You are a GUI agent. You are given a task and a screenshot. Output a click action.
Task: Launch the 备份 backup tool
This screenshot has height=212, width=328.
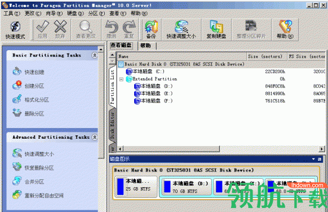pyautogui.click(x=151, y=29)
